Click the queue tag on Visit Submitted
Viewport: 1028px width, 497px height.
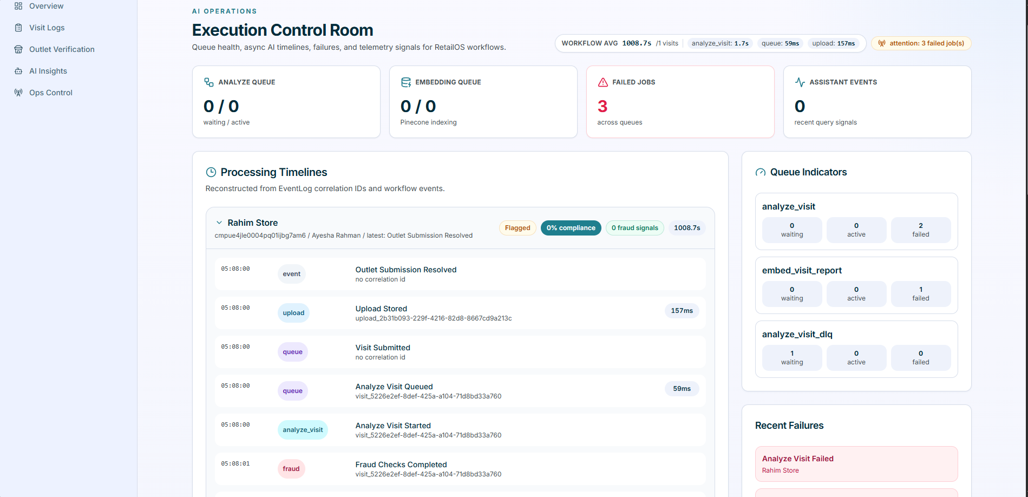click(293, 352)
